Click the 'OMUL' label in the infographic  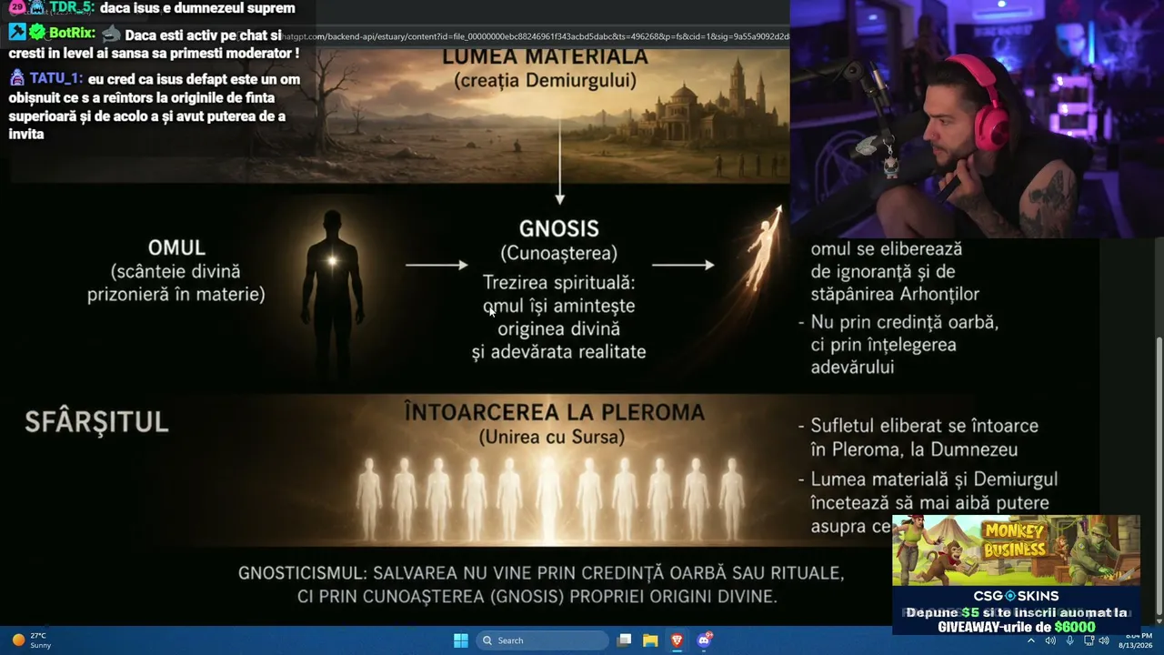[176, 247]
